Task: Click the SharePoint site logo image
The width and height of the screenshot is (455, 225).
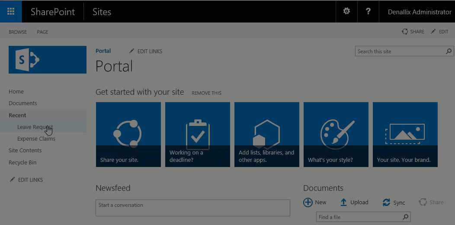Action: [48, 60]
